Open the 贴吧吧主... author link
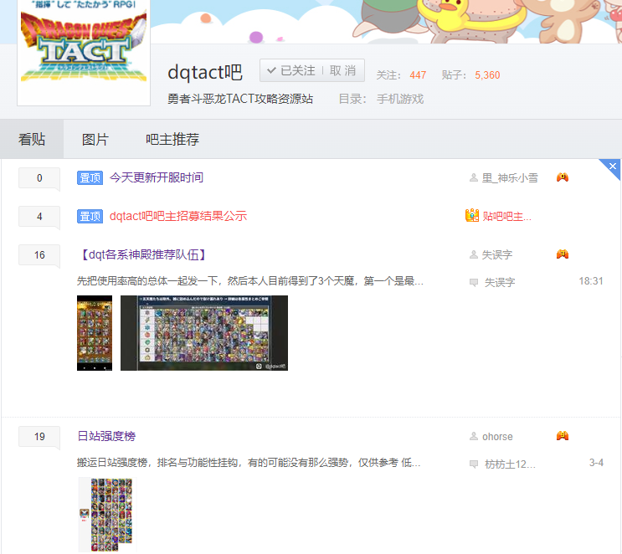 (506, 217)
